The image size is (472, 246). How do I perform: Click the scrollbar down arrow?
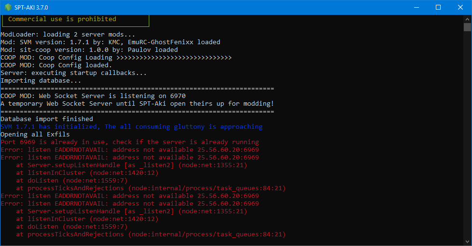pyautogui.click(x=467, y=242)
